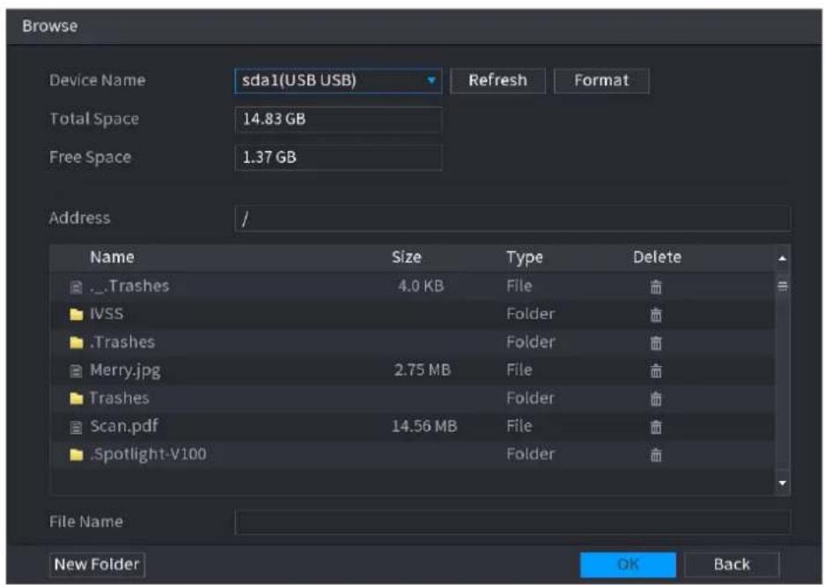Click the file list scroll down arrow
825x585 pixels.
pos(783,483)
